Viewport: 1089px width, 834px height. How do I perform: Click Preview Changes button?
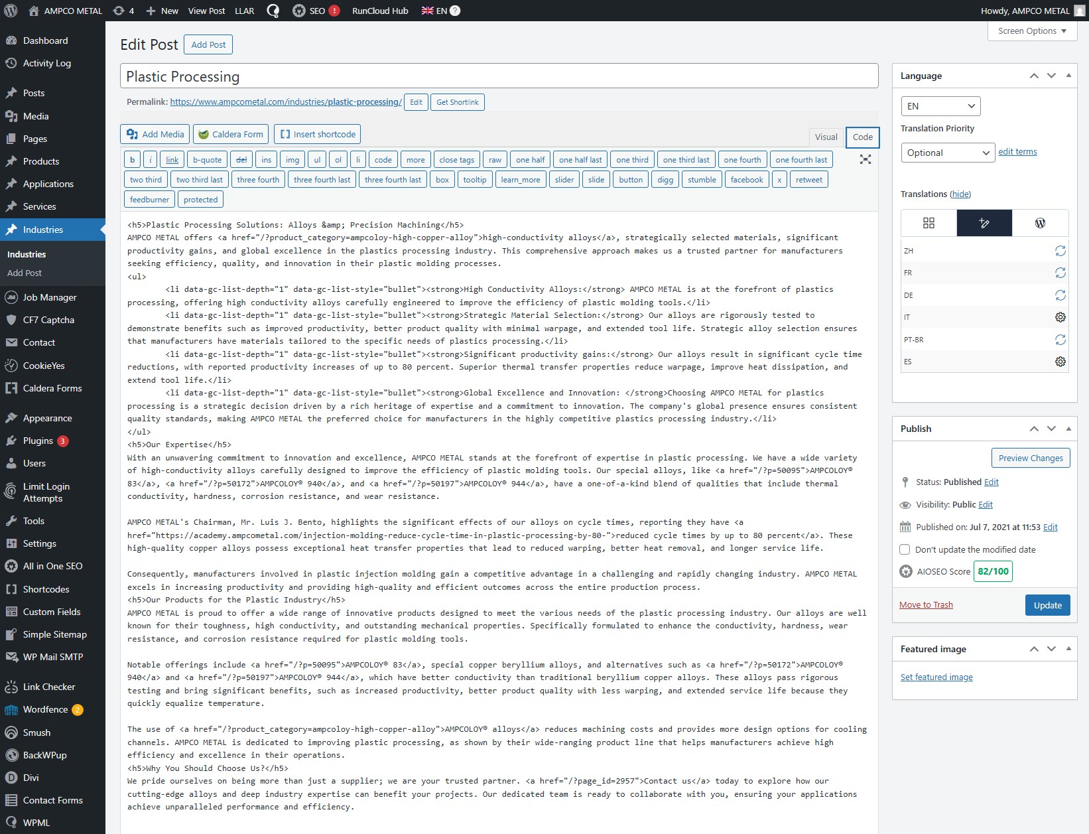[1031, 458]
